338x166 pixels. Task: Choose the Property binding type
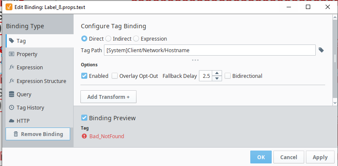coord(40,54)
